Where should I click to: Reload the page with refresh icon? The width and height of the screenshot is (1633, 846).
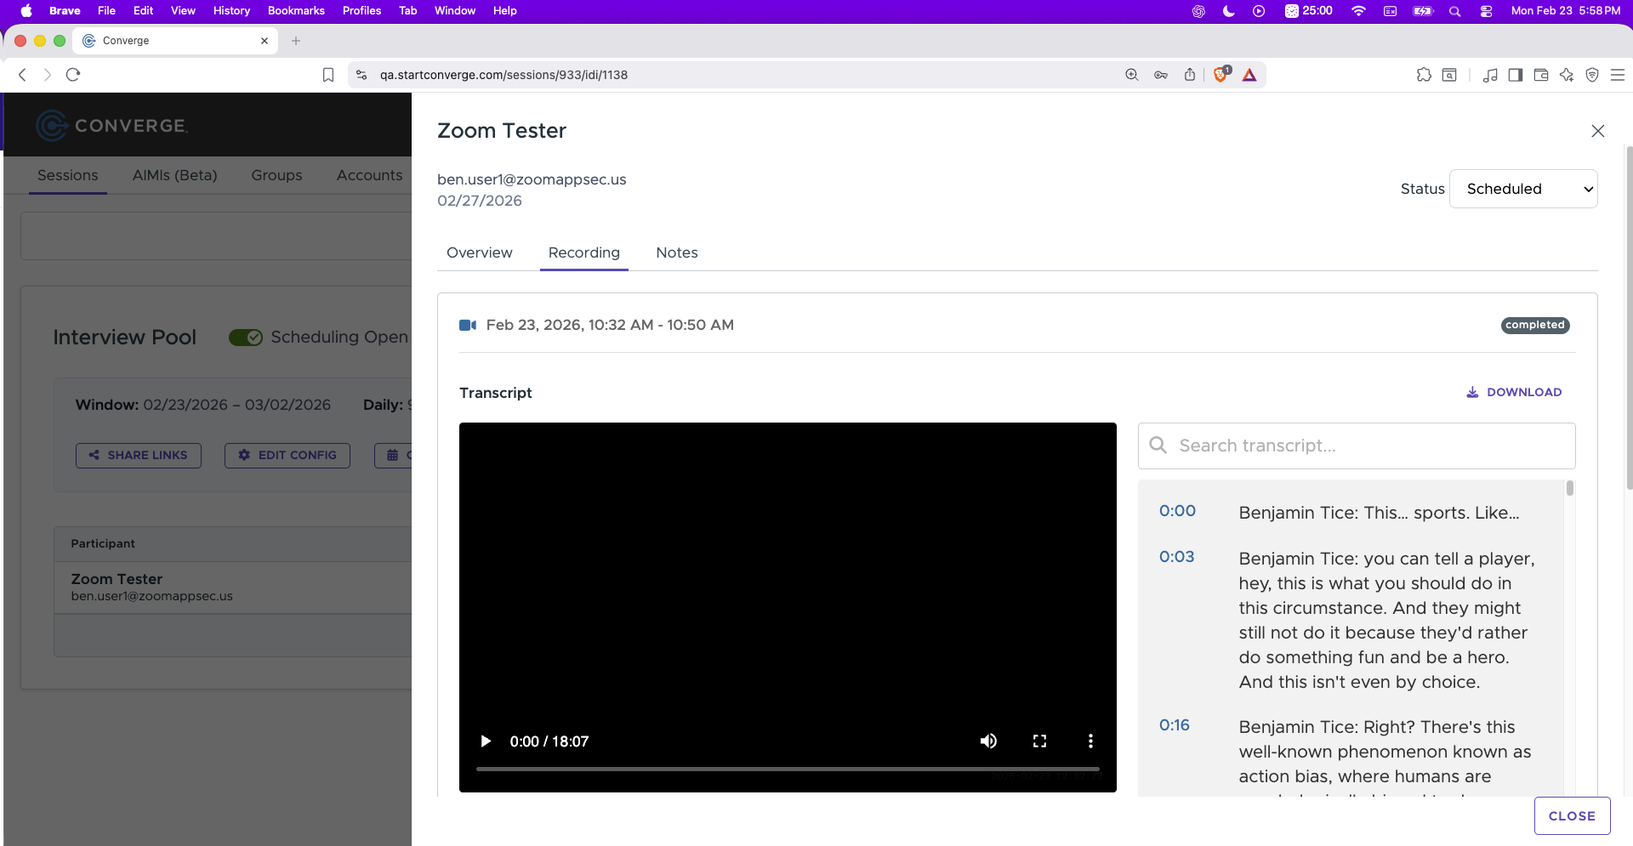tap(73, 75)
